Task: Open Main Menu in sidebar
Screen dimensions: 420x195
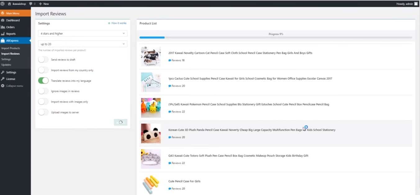Action: pyautogui.click(x=15, y=13)
